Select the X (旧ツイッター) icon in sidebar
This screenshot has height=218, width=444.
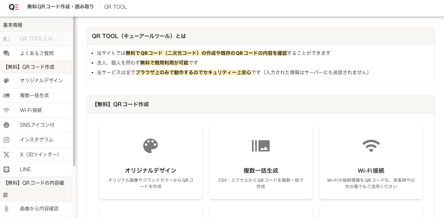tap(7, 155)
